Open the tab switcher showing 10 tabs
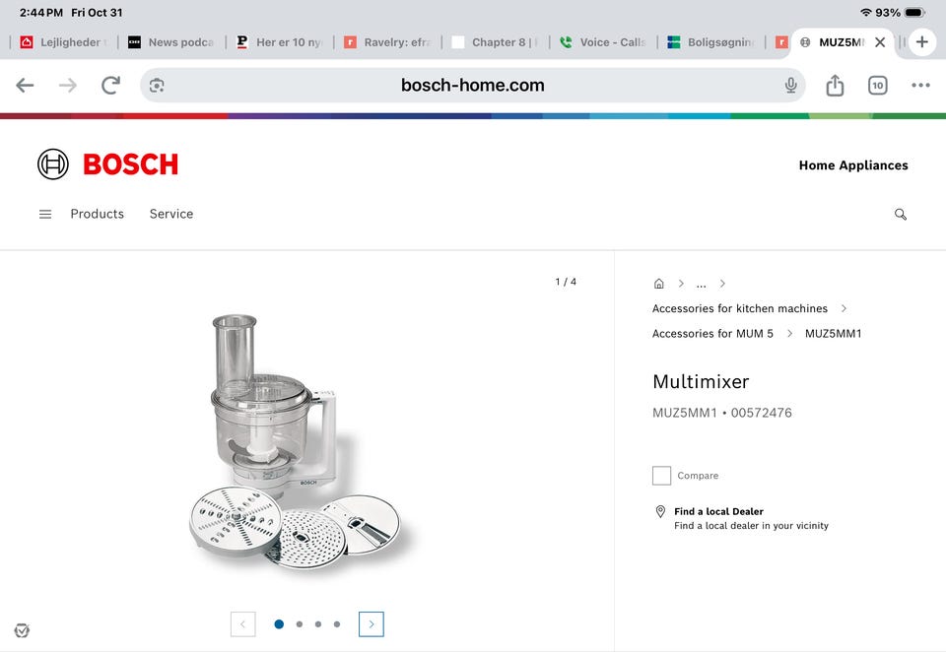The width and height of the screenshot is (946, 652). (x=878, y=86)
